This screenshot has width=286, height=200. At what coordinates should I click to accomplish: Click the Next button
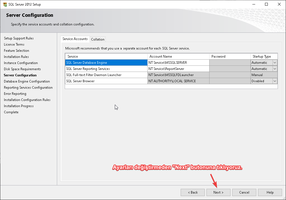click(x=218, y=192)
